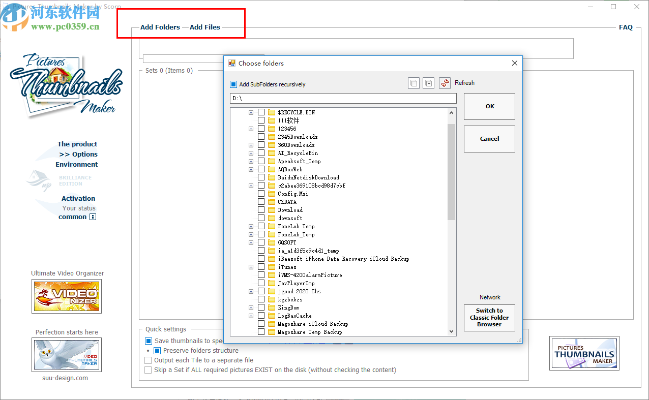This screenshot has height=400, width=649.
Task: Open the Add Folders menu
Action: point(160,27)
